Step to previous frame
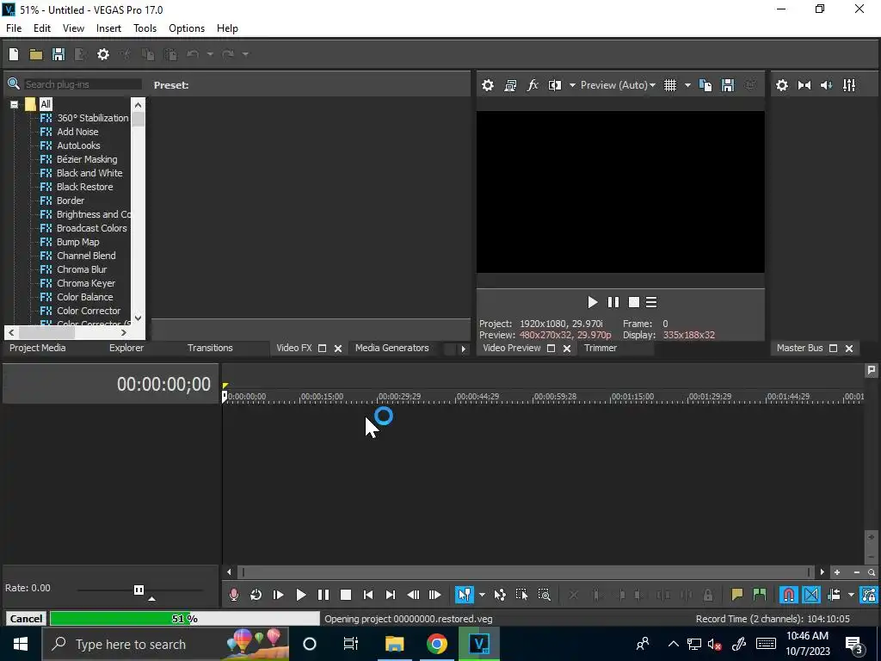Viewport: 881px width, 661px height. click(x=413, y=595)
